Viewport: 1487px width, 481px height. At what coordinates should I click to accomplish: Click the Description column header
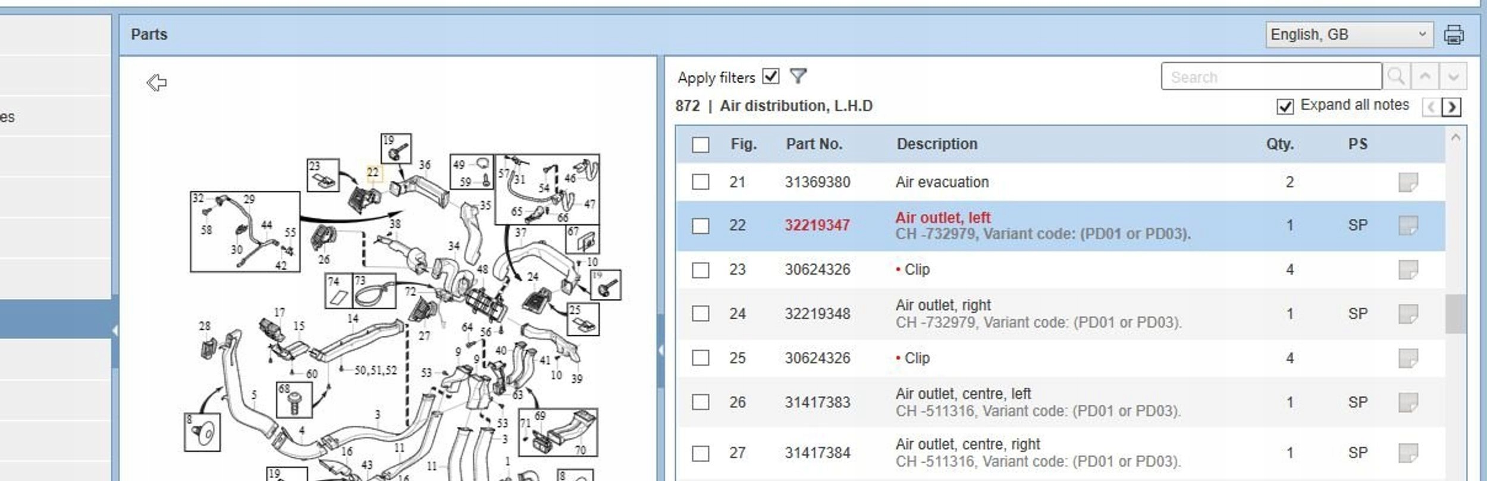click(x=937, y=144)
